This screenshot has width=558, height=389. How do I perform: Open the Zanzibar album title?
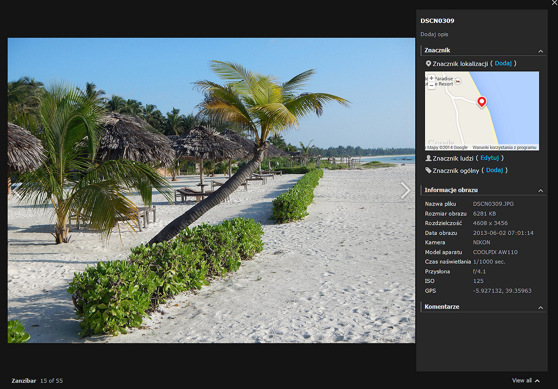[24, 381]
